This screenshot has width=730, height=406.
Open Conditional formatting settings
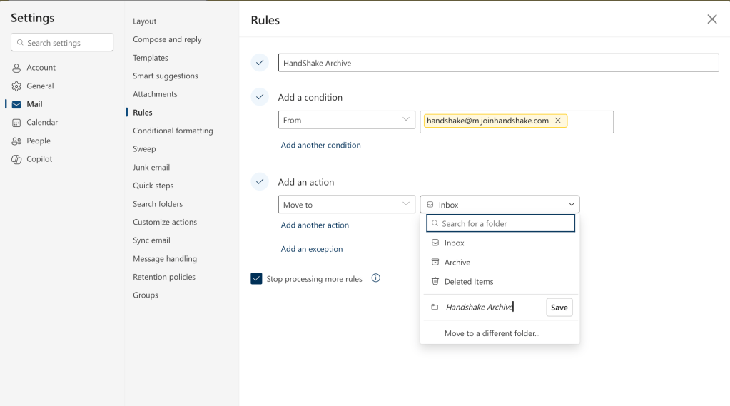point(173,131)
